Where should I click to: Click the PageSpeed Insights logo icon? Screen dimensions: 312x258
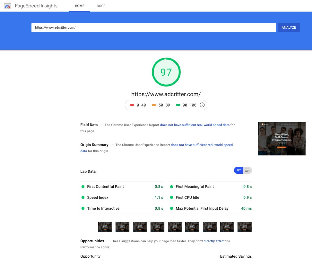7,6
